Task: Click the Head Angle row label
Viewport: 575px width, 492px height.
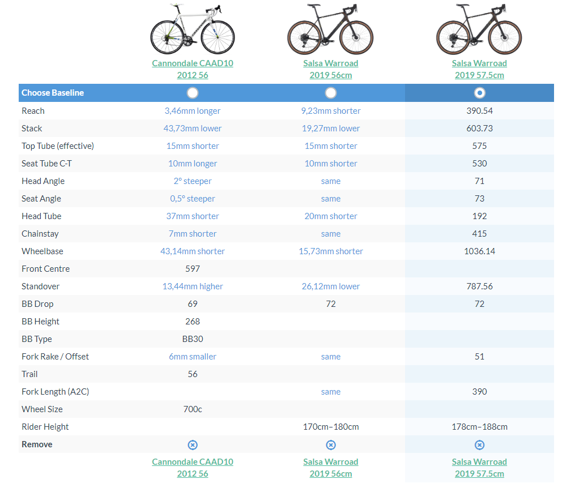Action: 43,181
